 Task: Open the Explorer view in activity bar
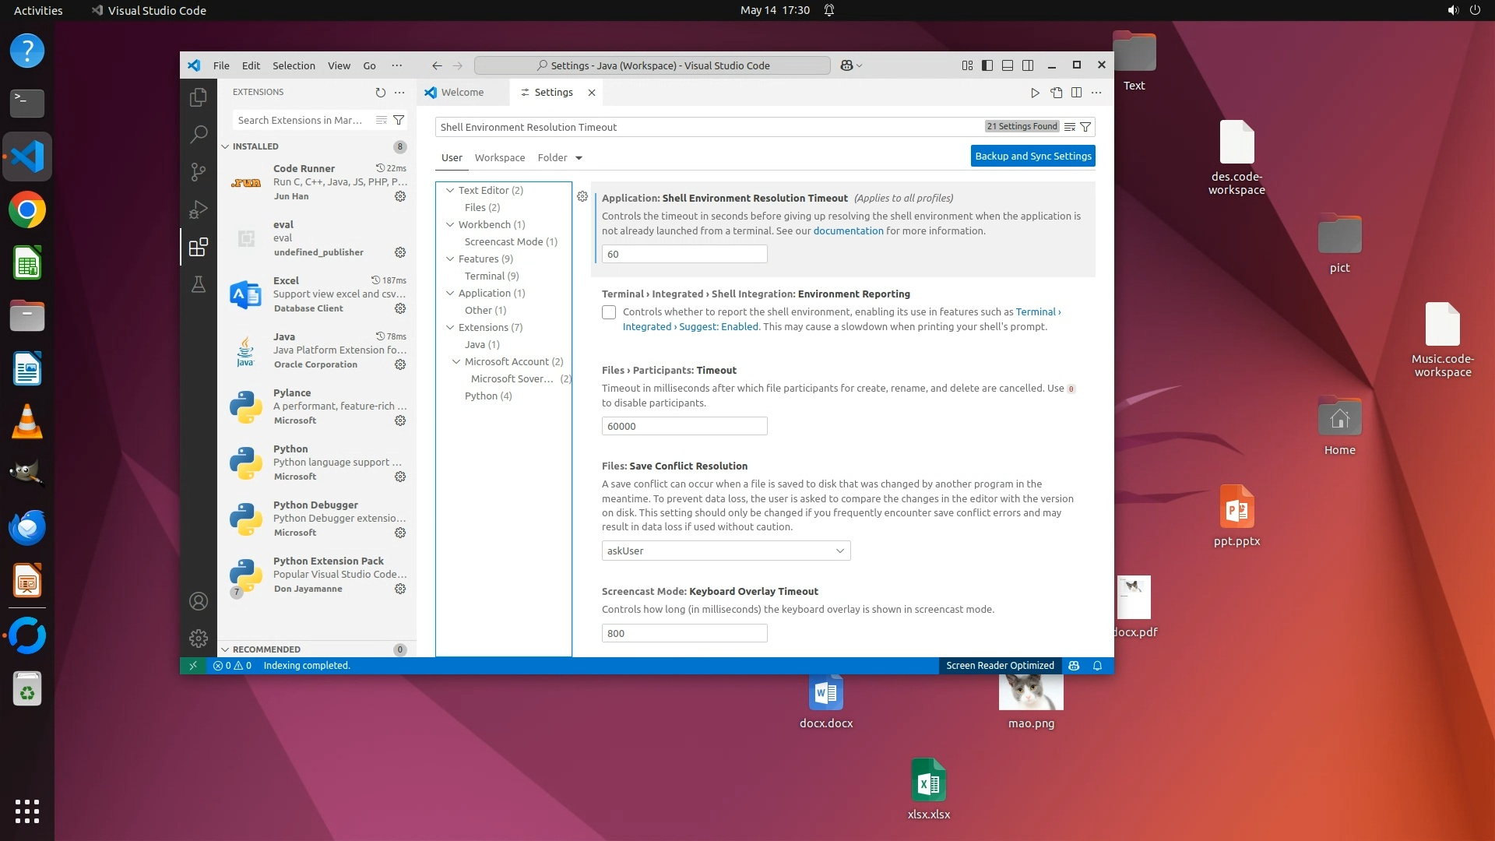click(x=199, y=97)
